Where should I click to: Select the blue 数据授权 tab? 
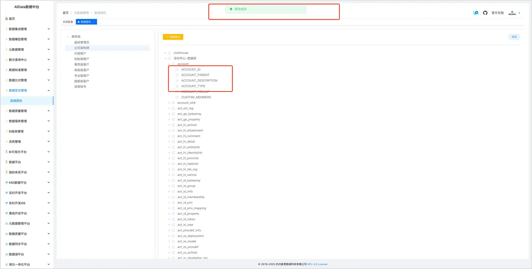86,22
